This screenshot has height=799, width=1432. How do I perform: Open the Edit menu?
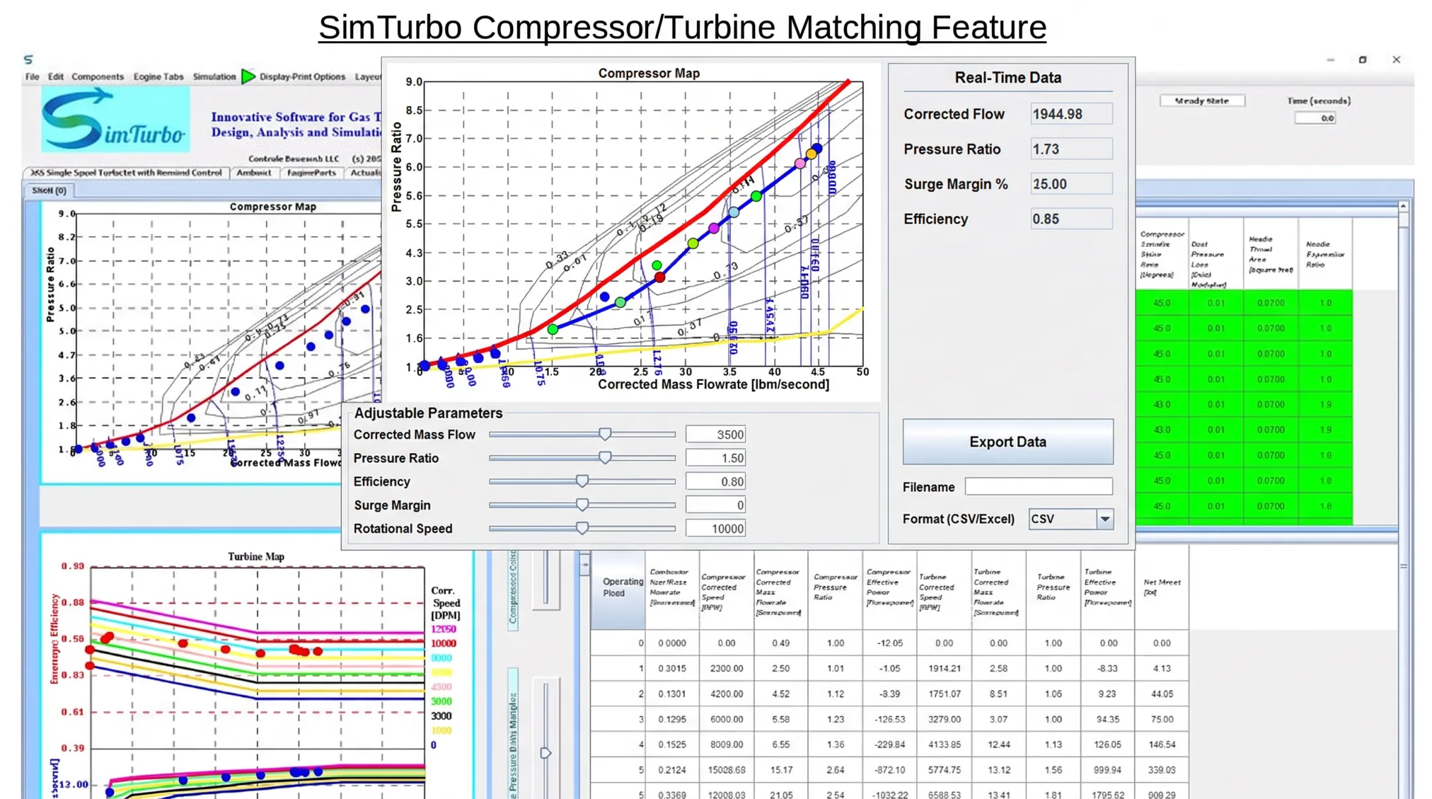click(x=56, y=77)
